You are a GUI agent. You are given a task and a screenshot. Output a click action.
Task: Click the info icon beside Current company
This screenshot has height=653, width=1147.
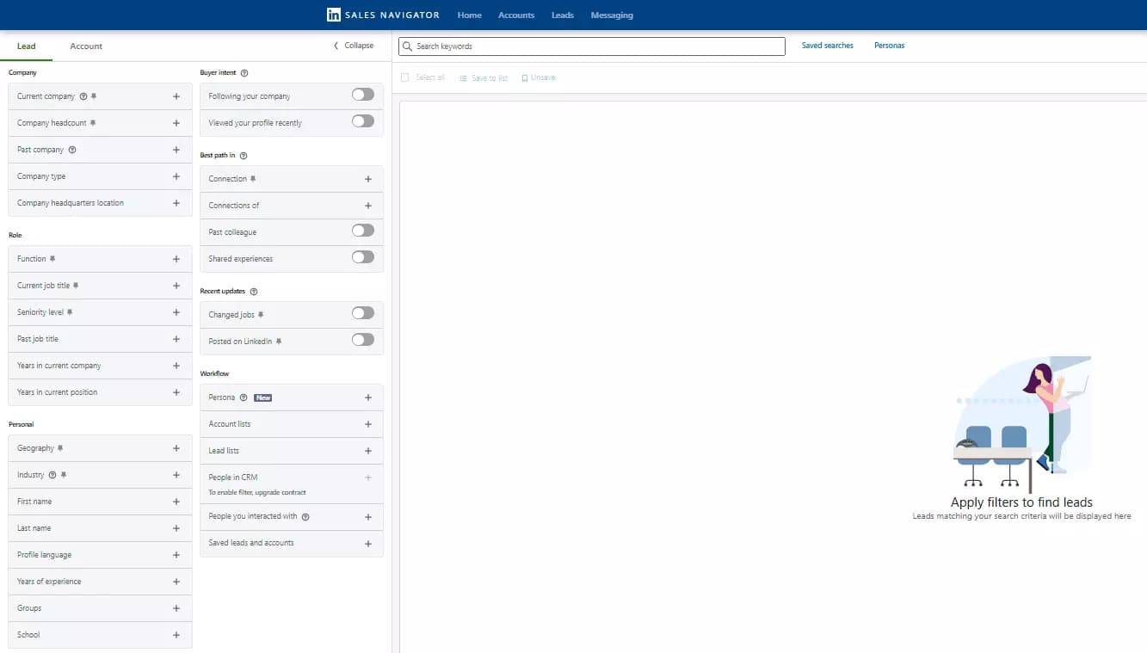83,96
